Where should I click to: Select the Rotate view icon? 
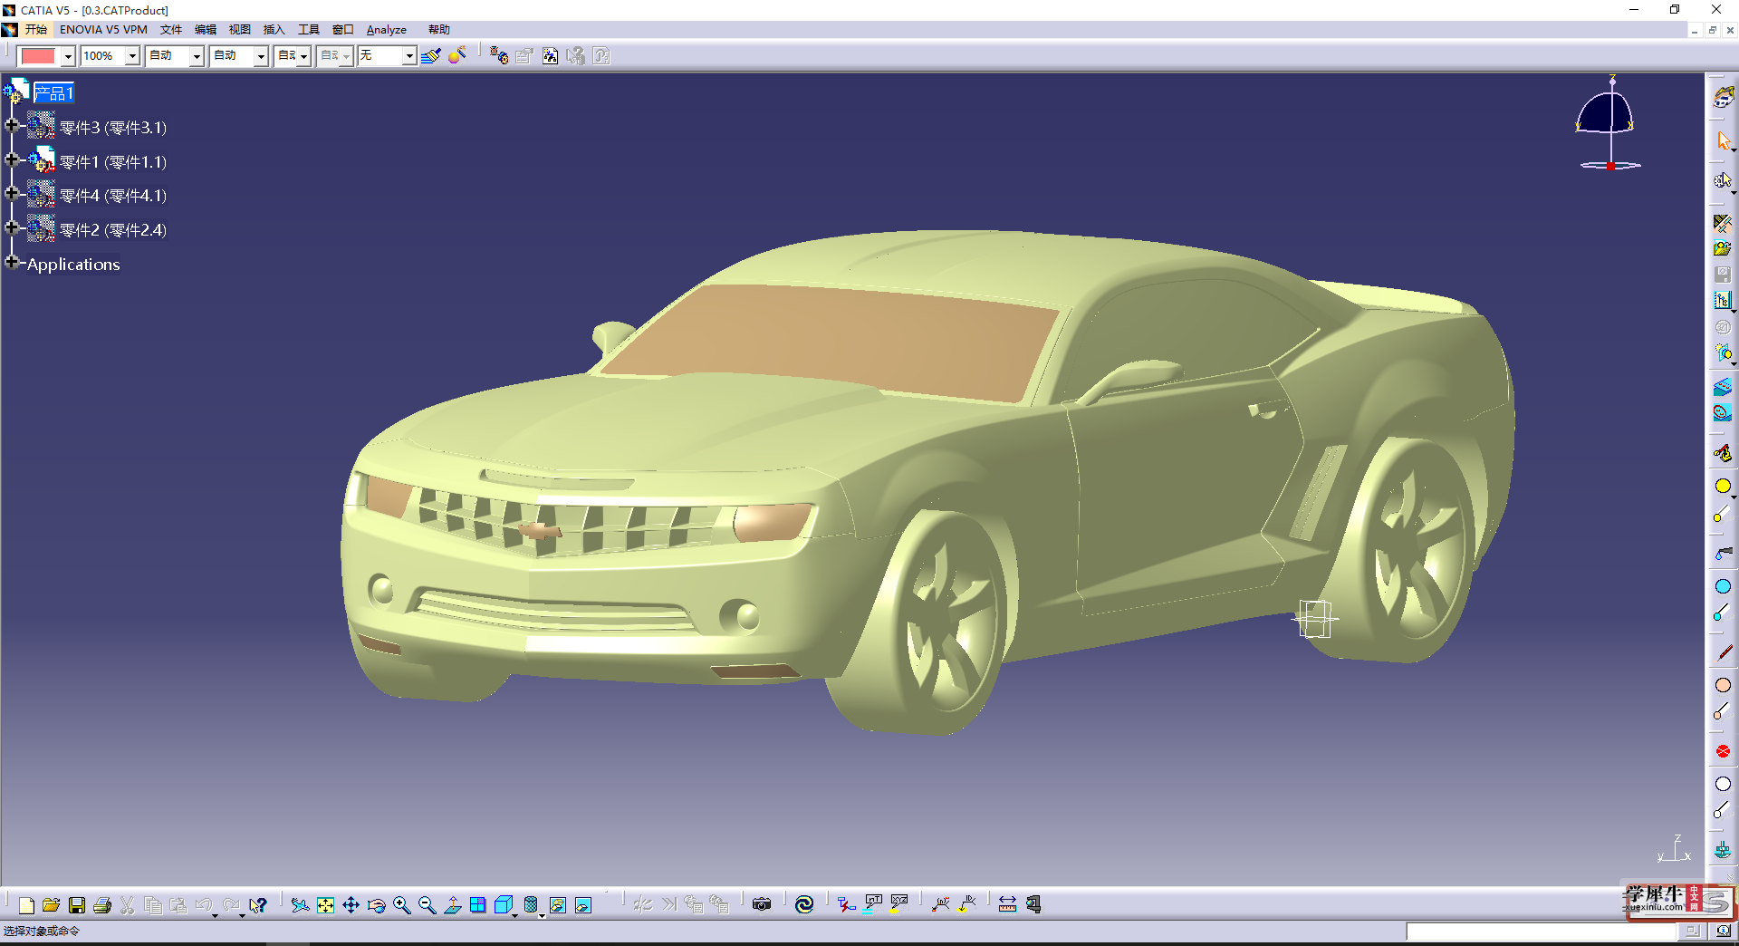pyautogui.click(x=377, y=904)
